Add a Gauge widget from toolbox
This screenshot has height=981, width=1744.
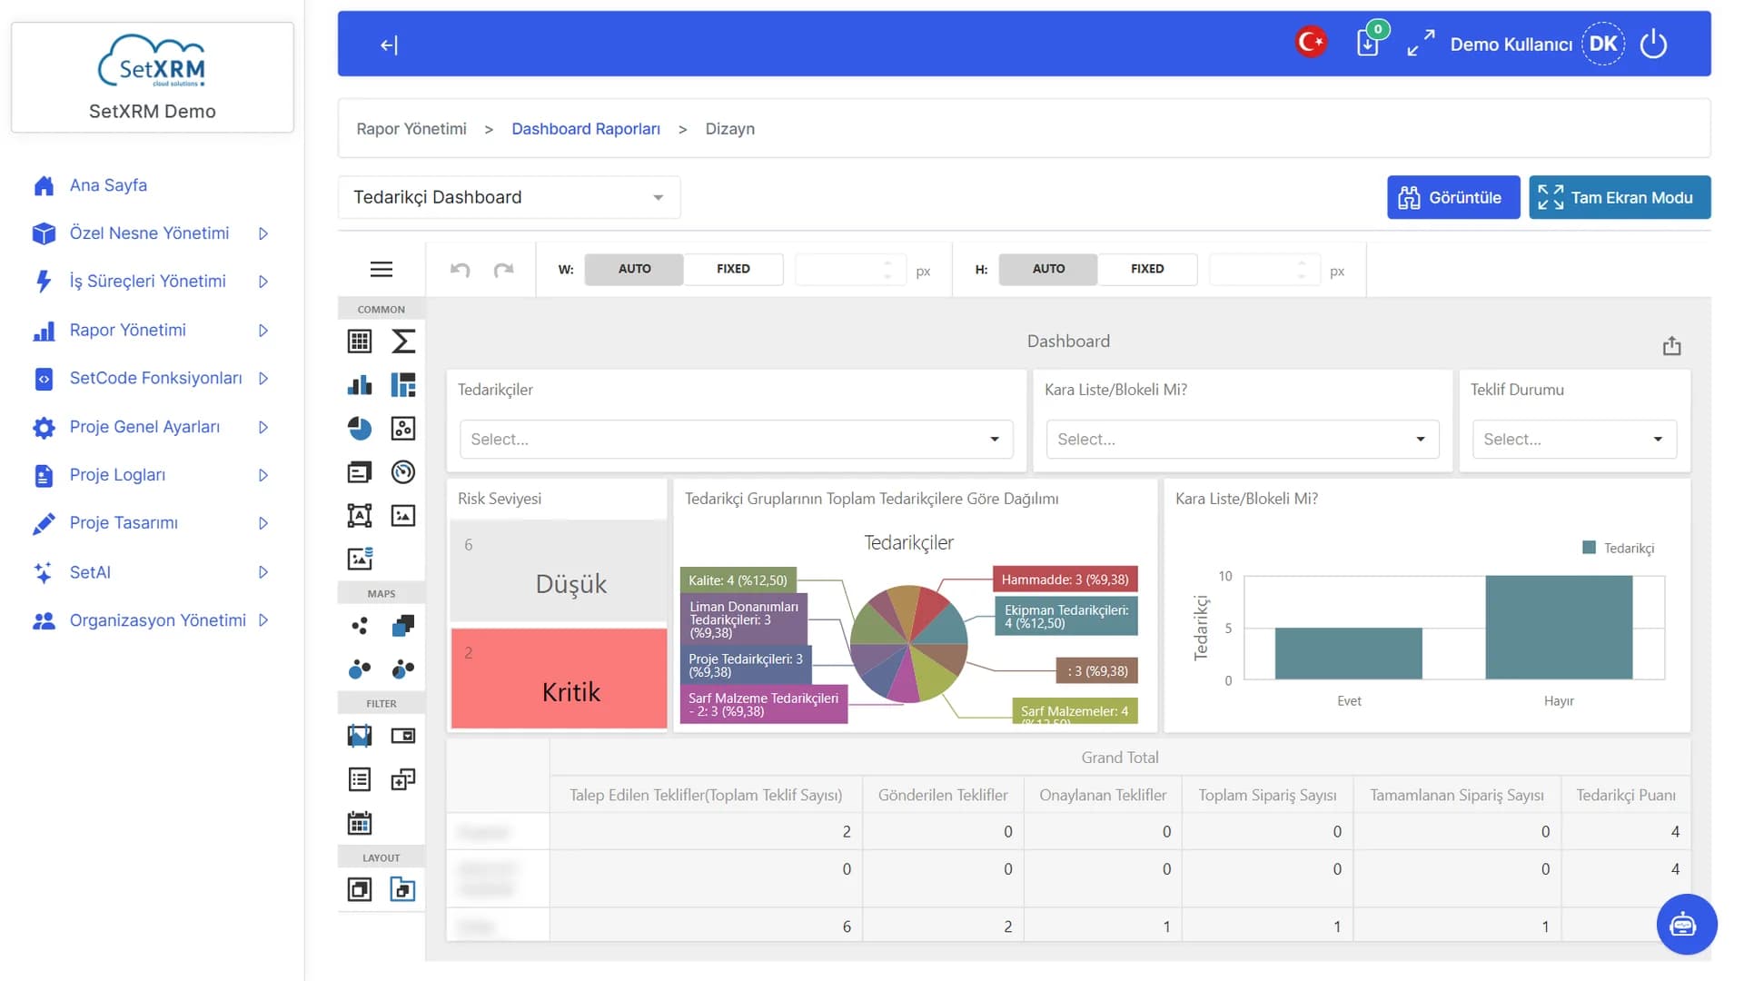click(403, 472)
